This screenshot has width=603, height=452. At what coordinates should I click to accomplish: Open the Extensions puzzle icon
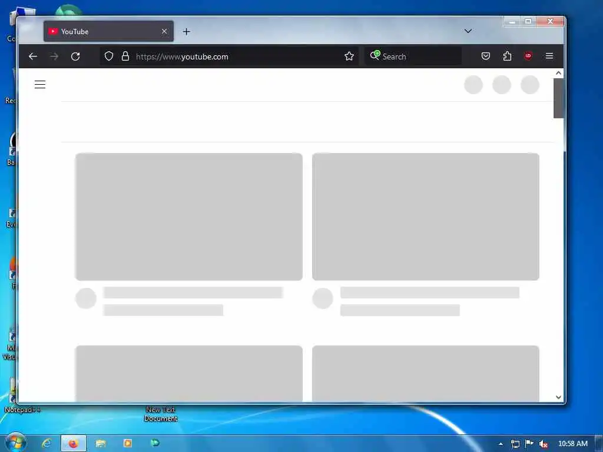coord(507,56)
